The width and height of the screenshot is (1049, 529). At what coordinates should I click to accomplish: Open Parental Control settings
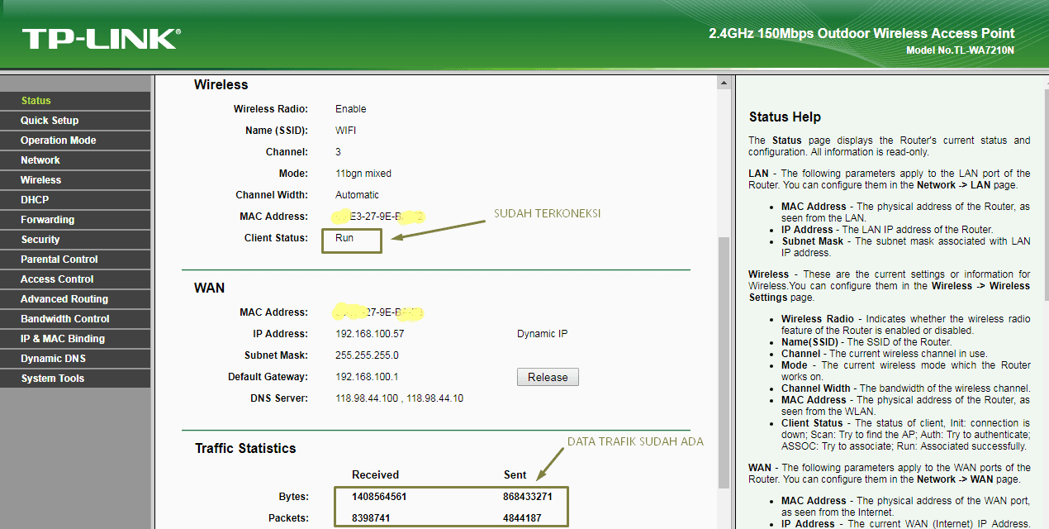click(75, 260)
